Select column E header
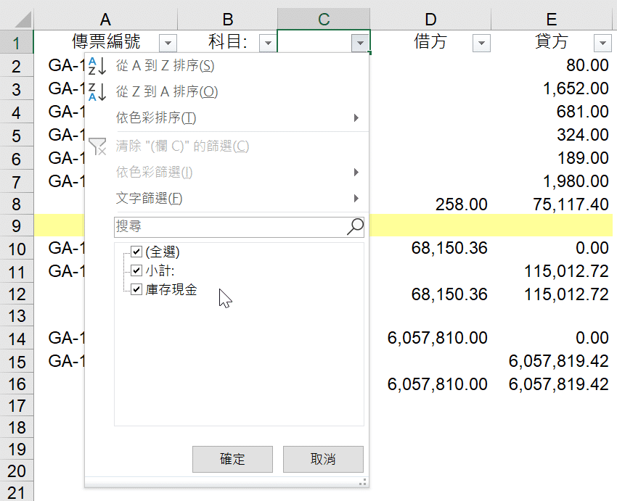The image size is (617, 501). pos(552,20)
